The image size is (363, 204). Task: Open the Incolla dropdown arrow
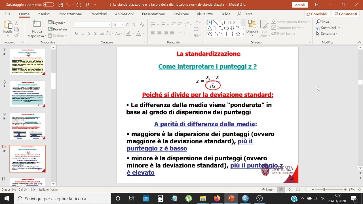8,36
